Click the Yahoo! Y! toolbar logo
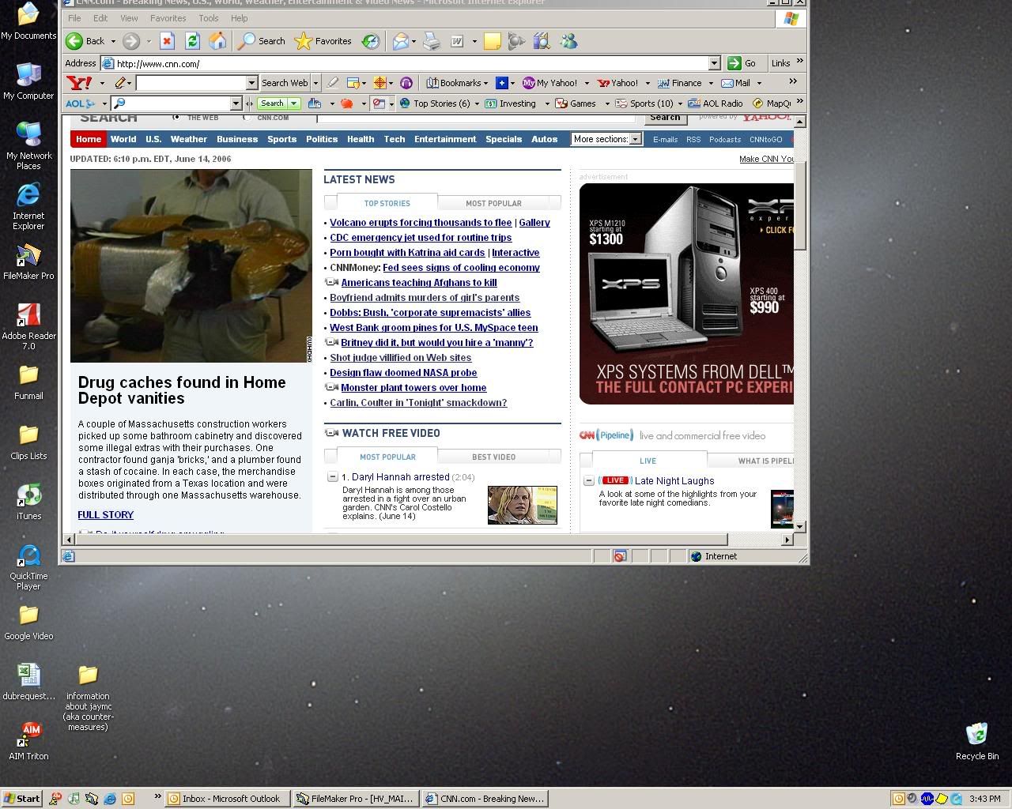This screenshot has width=1012, height=809. click(x=79, y=83)
